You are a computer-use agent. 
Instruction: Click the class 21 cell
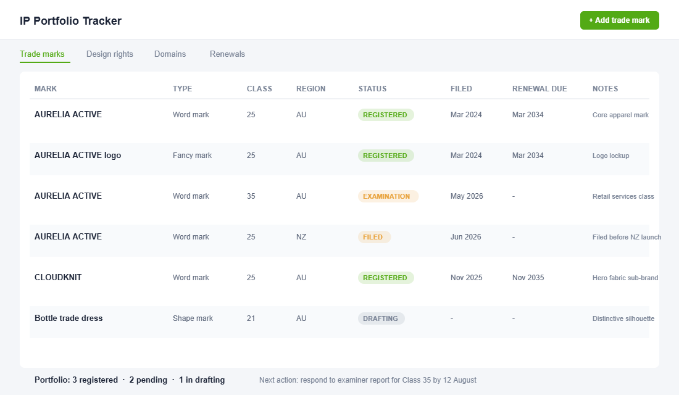[251, 318]
